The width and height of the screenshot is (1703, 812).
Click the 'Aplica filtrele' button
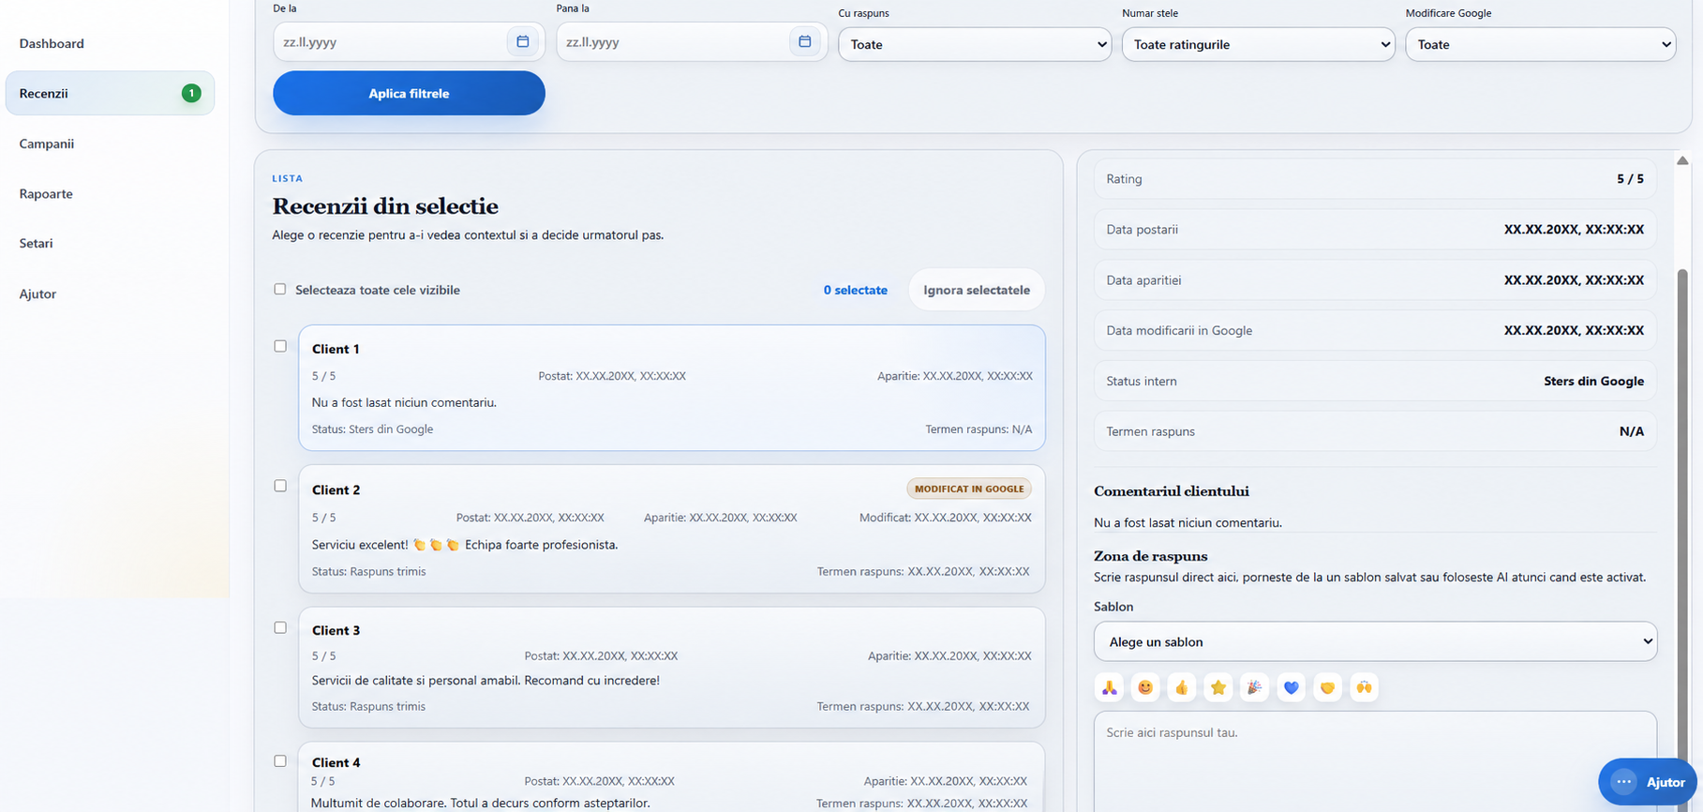(409, 93)
